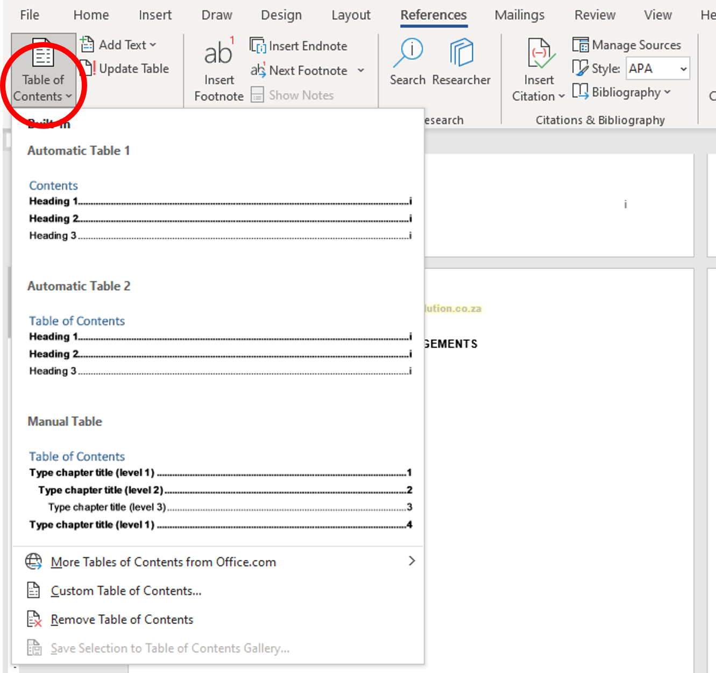
Task: Click the Update Table icon
Action: click(x=87, y=68)
